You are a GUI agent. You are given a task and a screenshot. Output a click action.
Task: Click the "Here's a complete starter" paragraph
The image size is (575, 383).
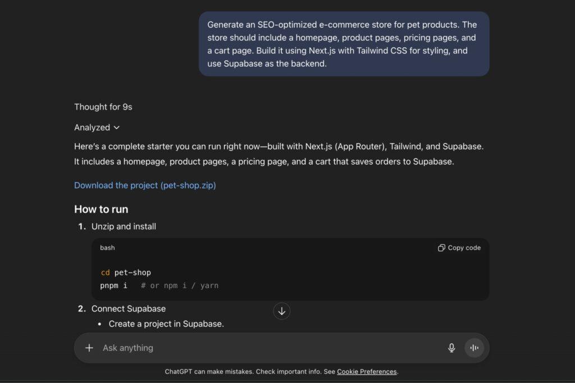tap(279, 154)
